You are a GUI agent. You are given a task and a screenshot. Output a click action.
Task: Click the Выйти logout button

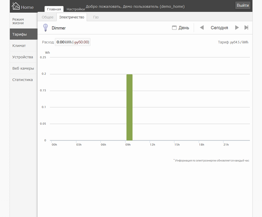pos(243,5)
